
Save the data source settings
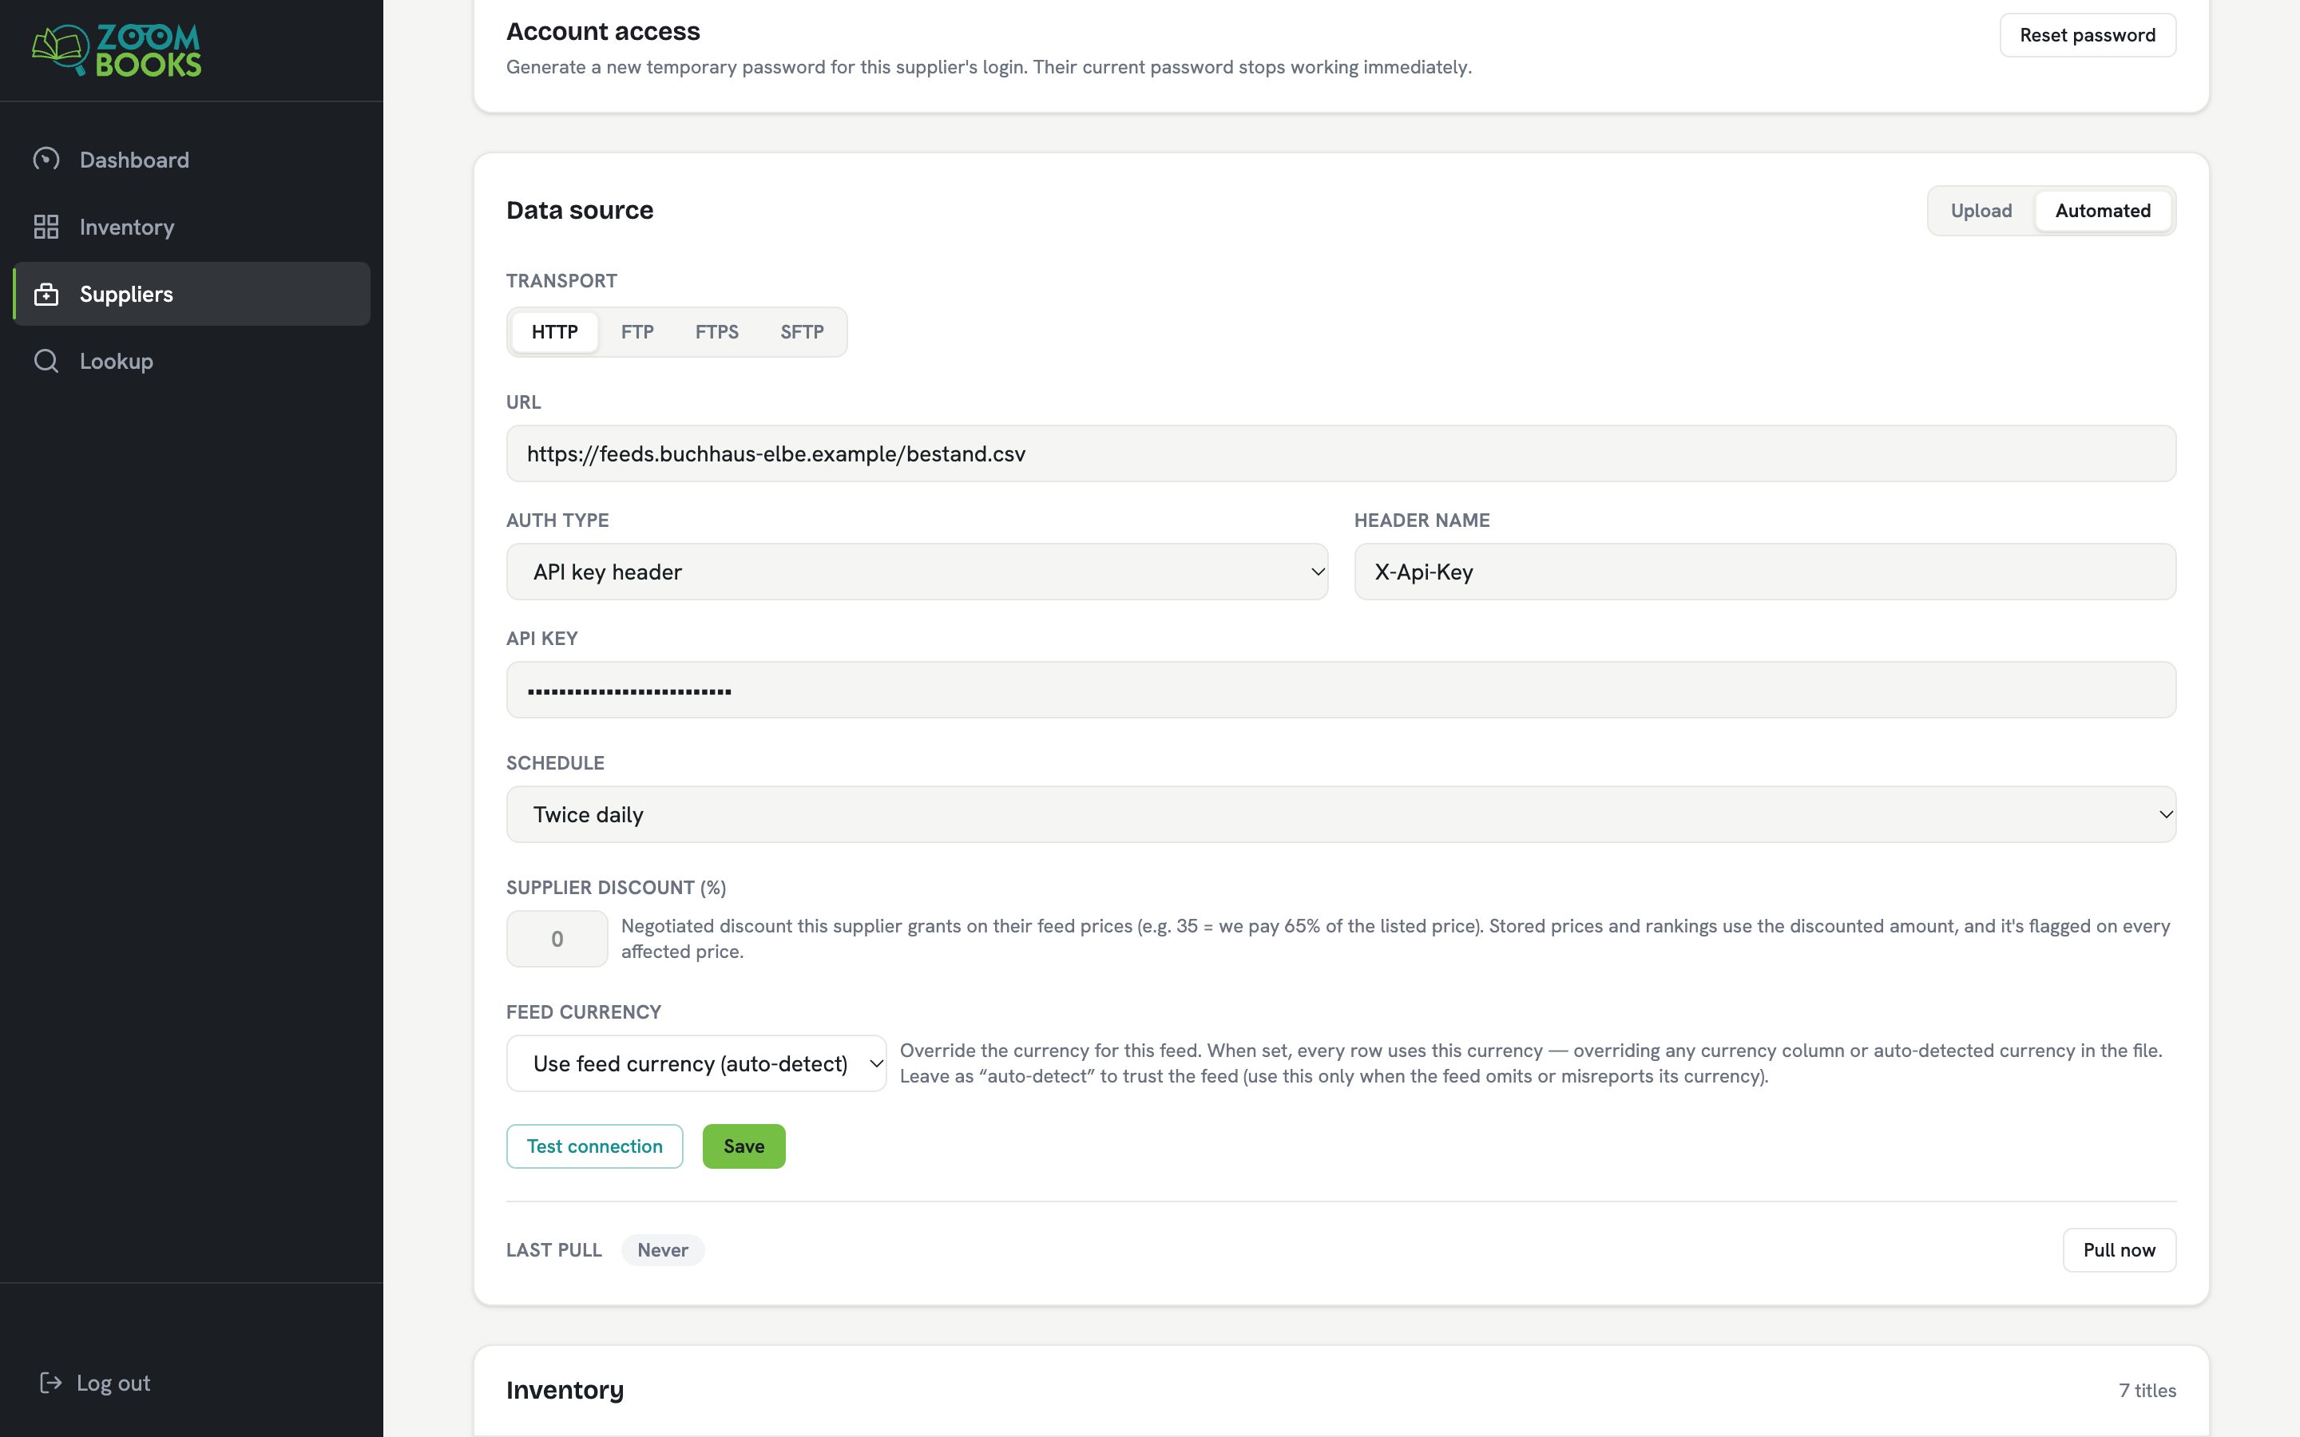point(744,1146)
